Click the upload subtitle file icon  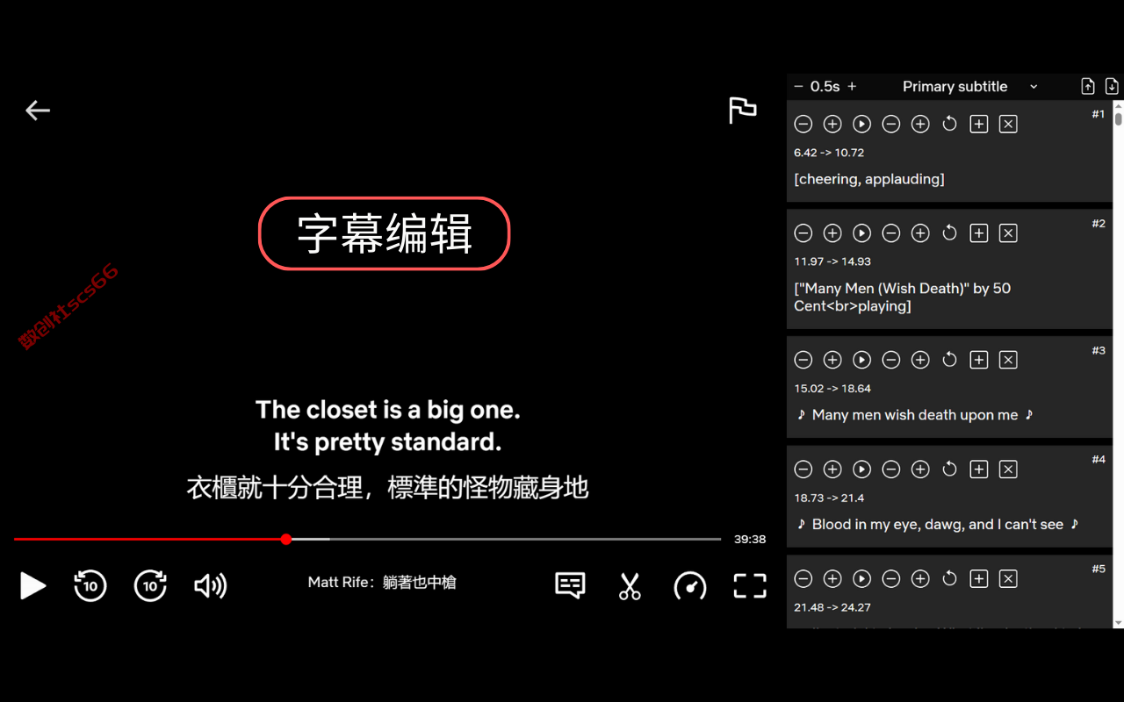[1088, 86]
